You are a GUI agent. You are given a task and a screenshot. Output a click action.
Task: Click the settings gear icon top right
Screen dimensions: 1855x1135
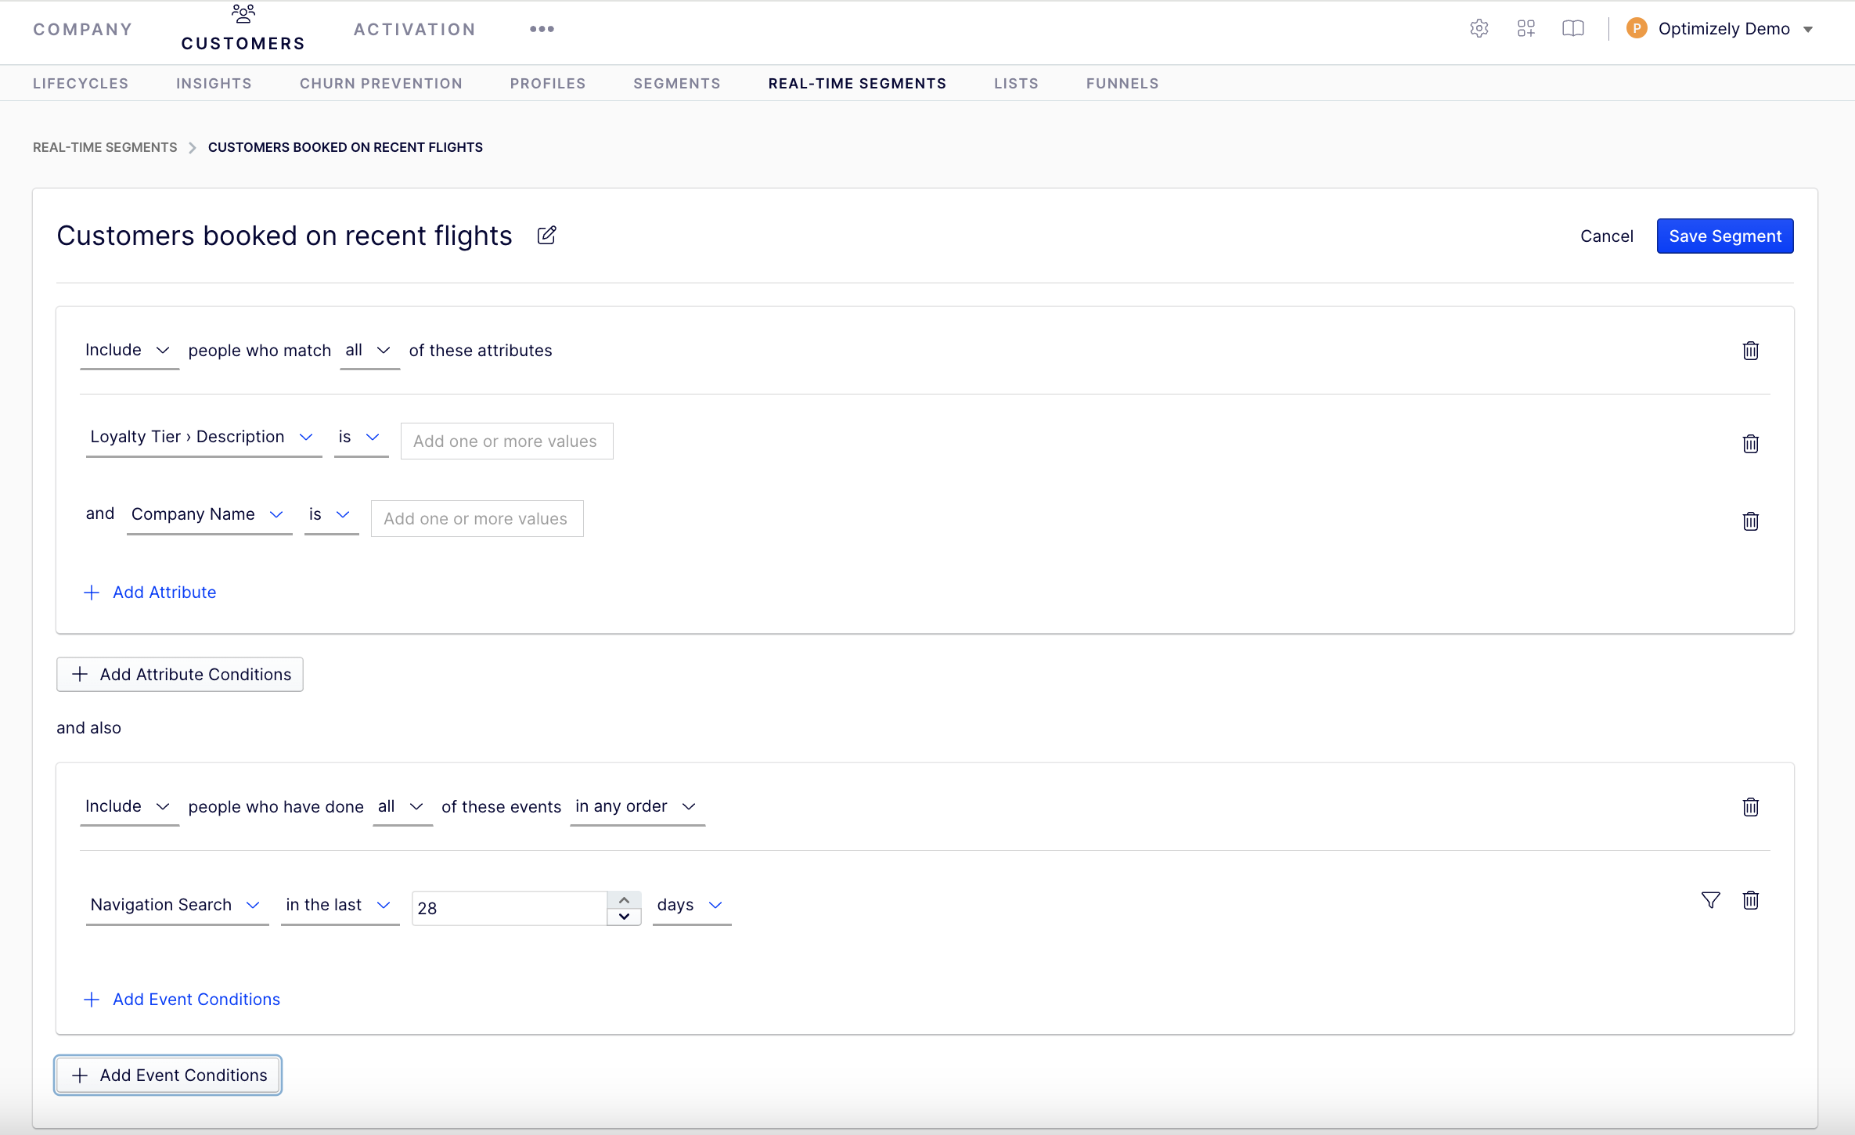click(x=1479, y=29)
